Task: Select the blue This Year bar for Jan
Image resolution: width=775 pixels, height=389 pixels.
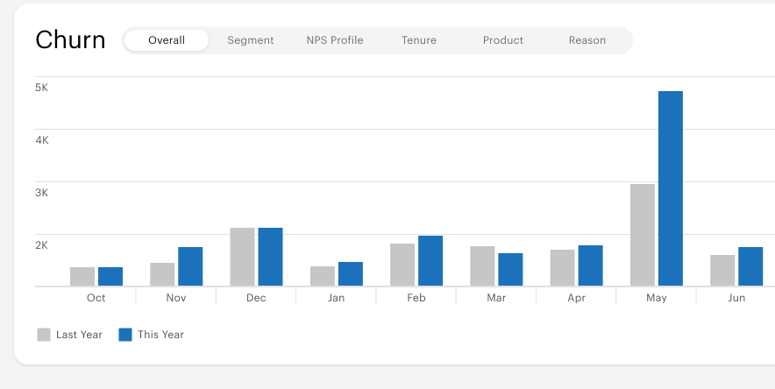Action: (x=351, y=274)
